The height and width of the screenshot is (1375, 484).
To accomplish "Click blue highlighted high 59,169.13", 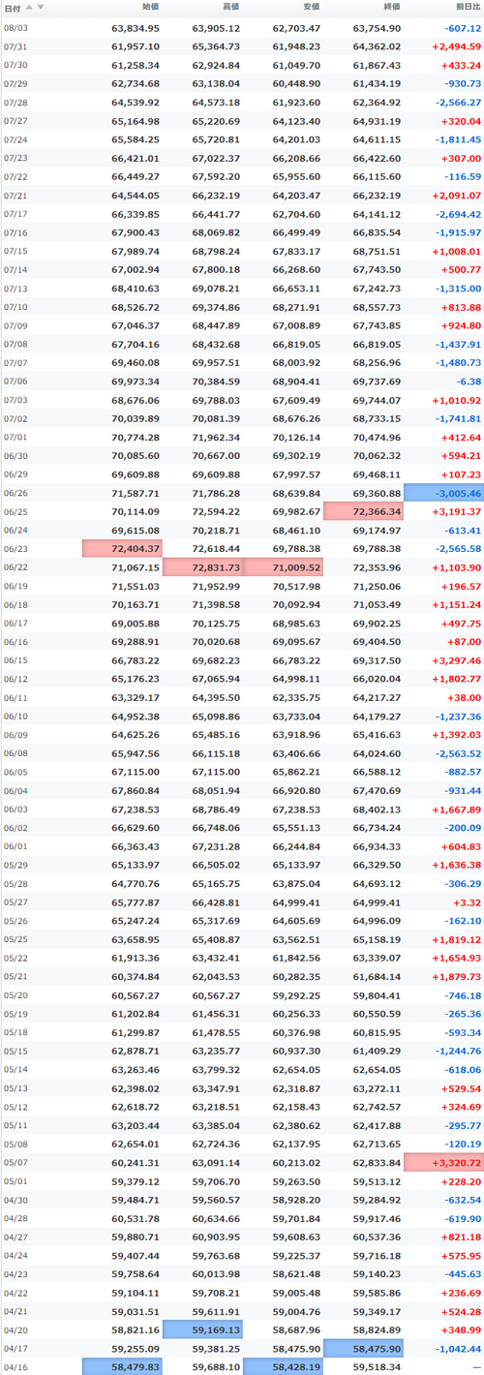I will click(202, 1329).
